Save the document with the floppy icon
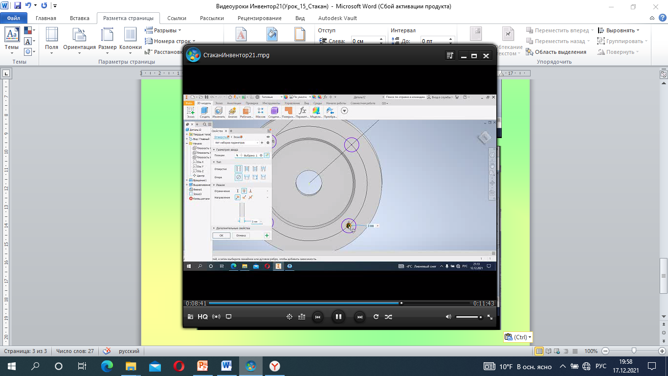Screen dimensions: 668x376 click(x=18, y=6)
